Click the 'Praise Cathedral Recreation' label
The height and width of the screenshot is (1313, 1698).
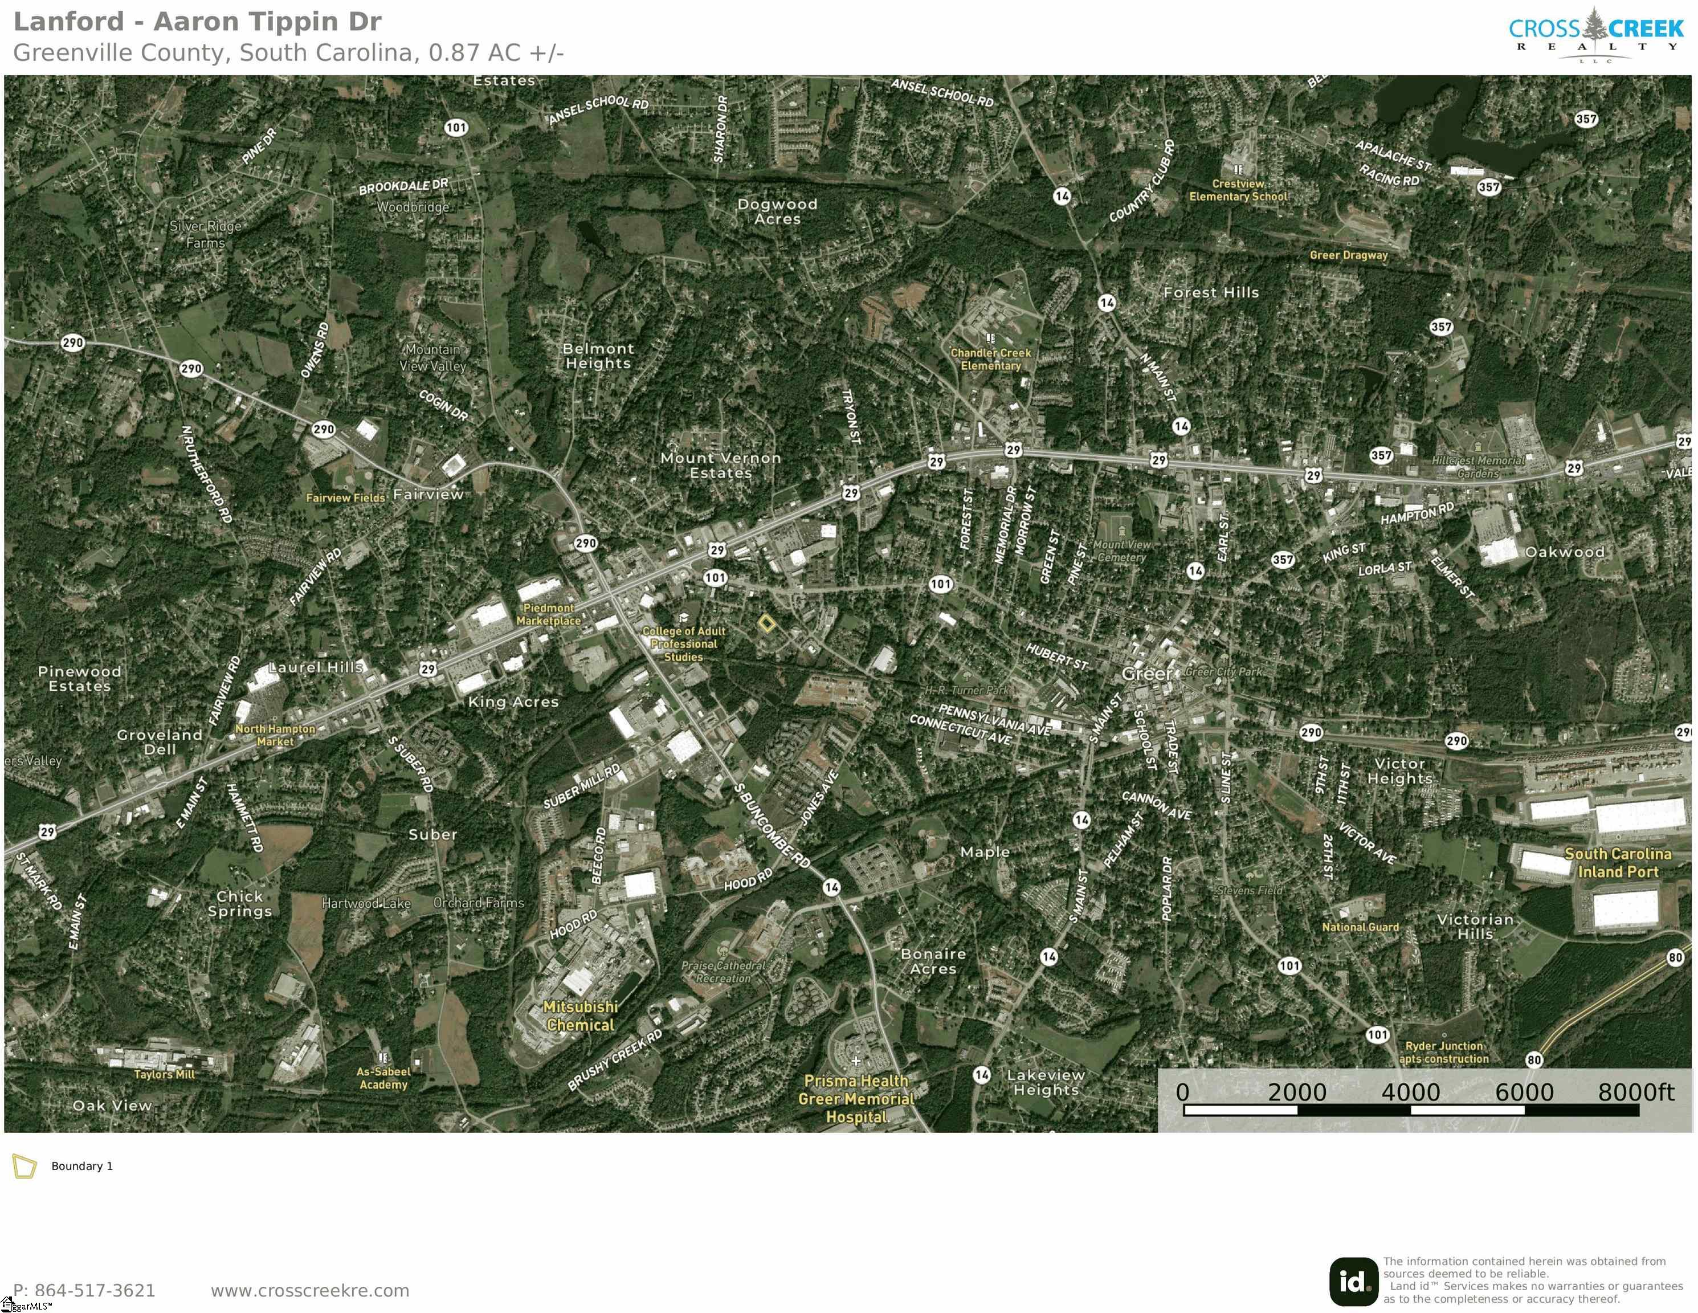[723, 972]
